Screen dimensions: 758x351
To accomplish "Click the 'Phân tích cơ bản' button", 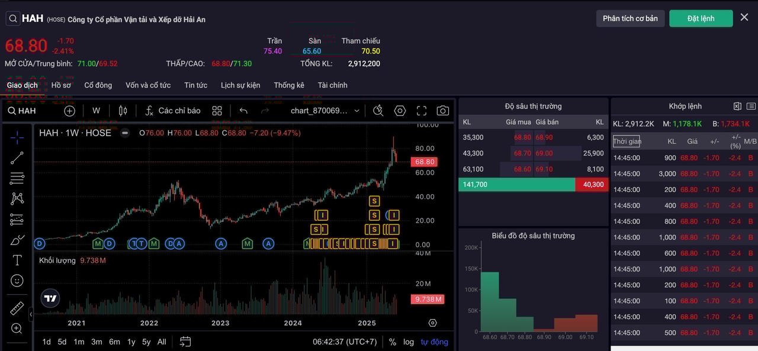I will 630,18.
